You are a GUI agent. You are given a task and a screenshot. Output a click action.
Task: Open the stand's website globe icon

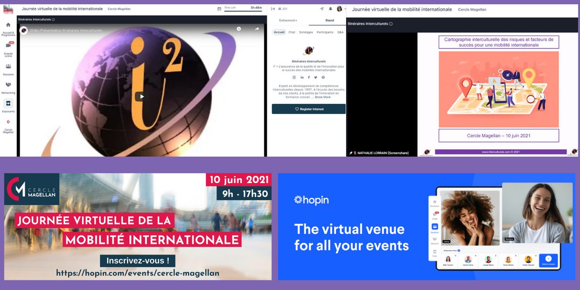pos(323,77)
